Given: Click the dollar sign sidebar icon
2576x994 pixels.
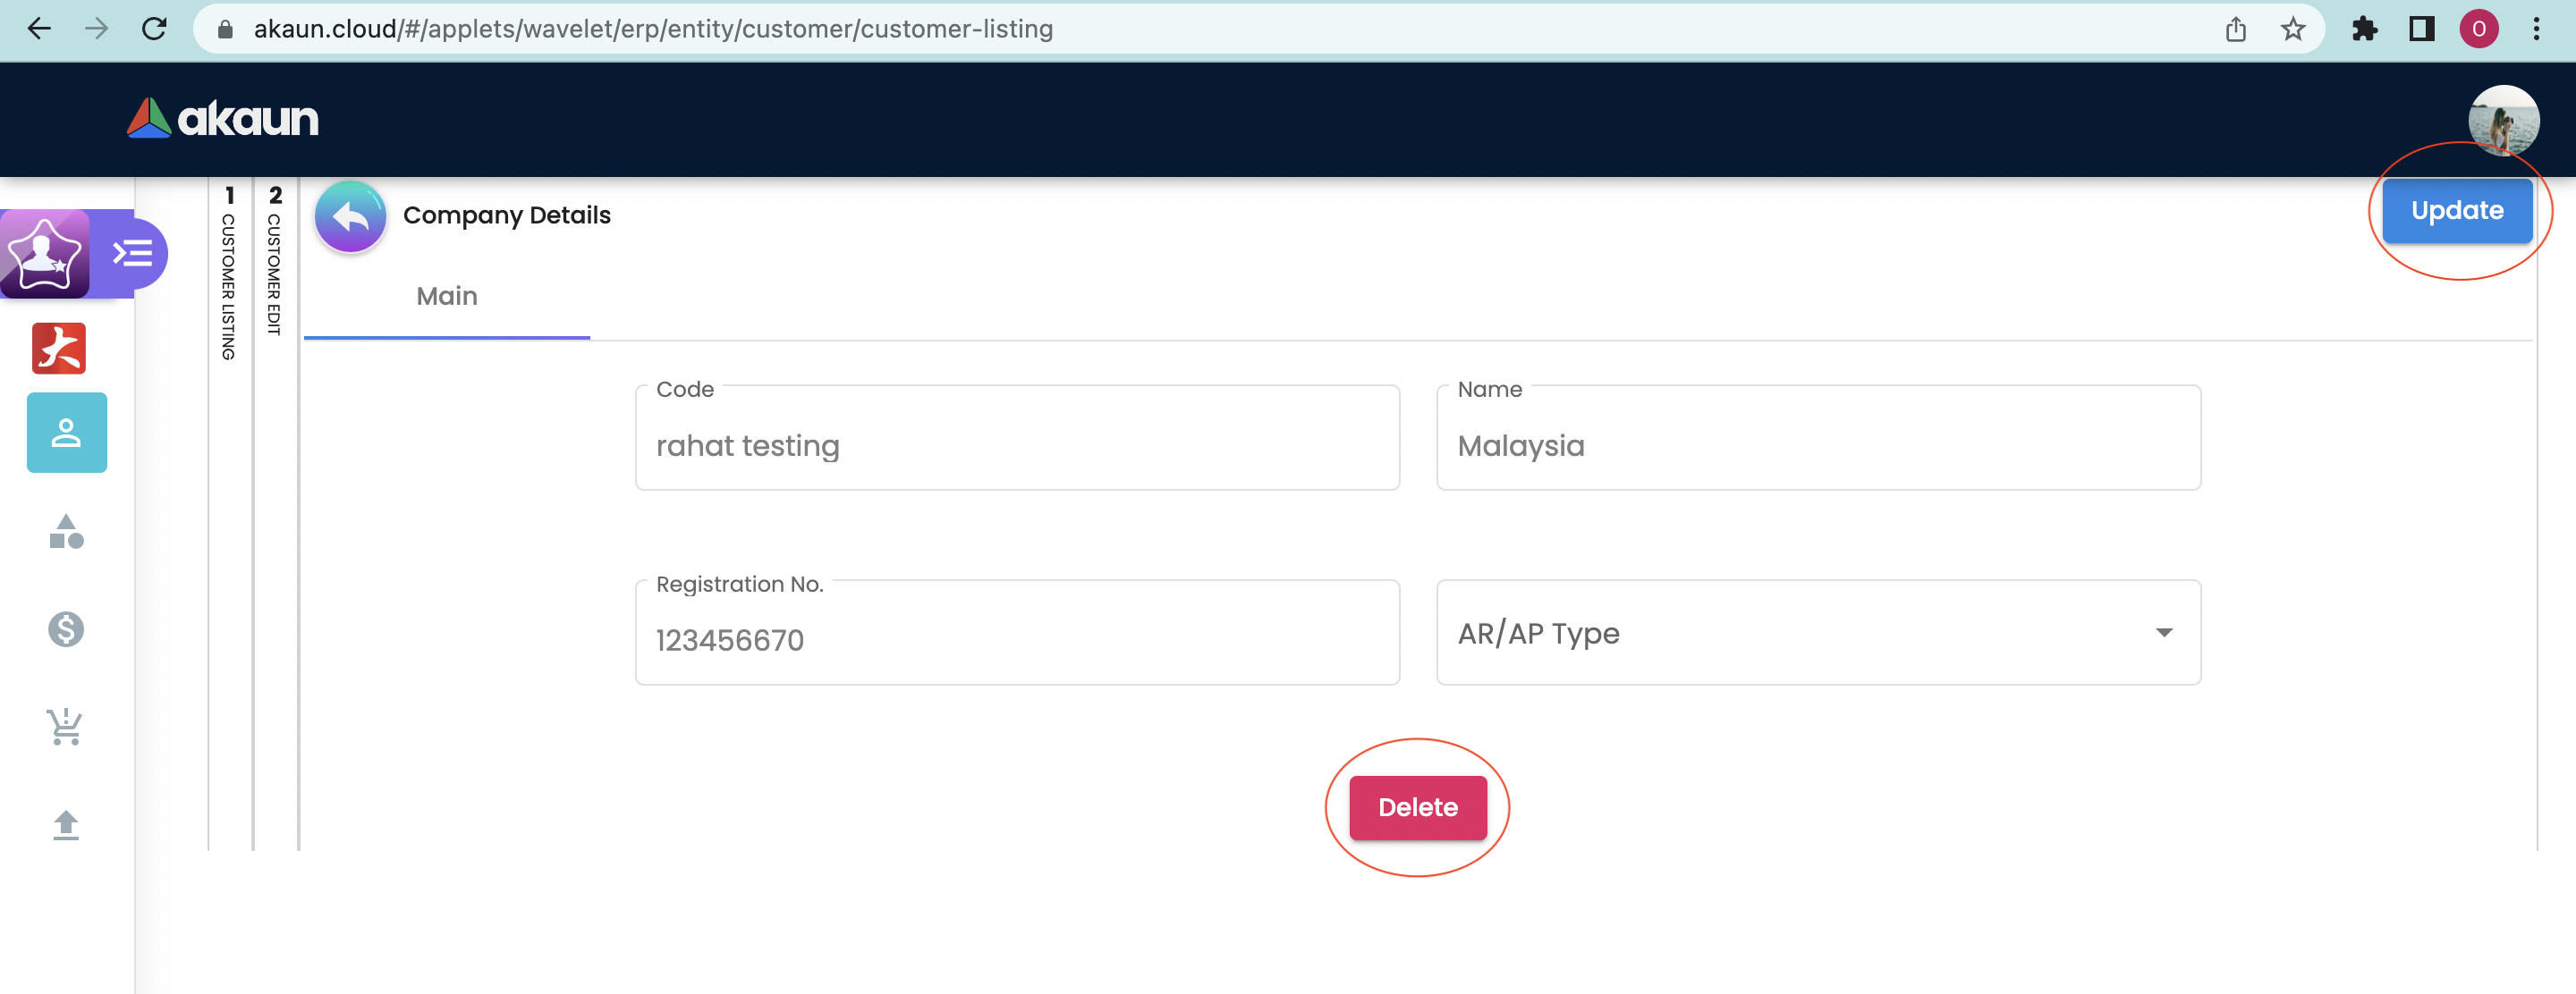Looking at the screenshot, I should point(66,629).
